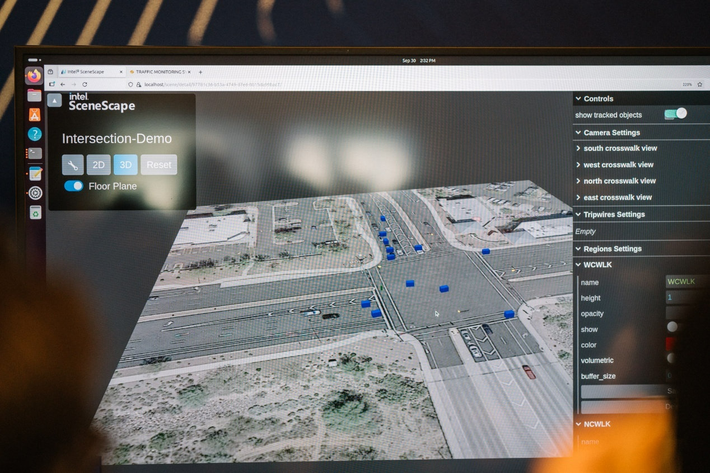Click the 220% zoom level indicator
710x473 pixels.
687,84
